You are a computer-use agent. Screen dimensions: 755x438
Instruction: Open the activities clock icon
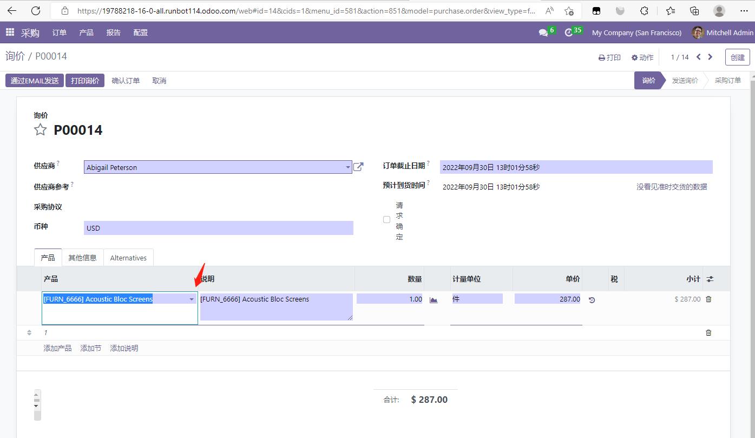[x=568, y=33]
